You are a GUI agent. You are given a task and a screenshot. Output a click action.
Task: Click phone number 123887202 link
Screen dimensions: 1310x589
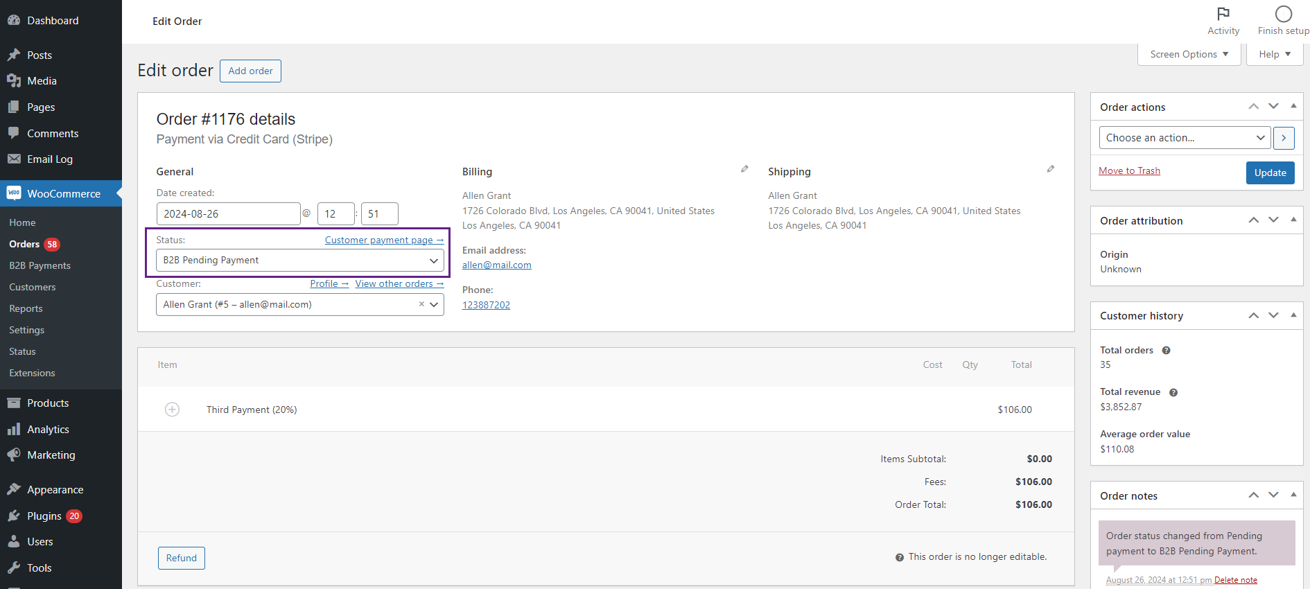click(x=486, y=305)
